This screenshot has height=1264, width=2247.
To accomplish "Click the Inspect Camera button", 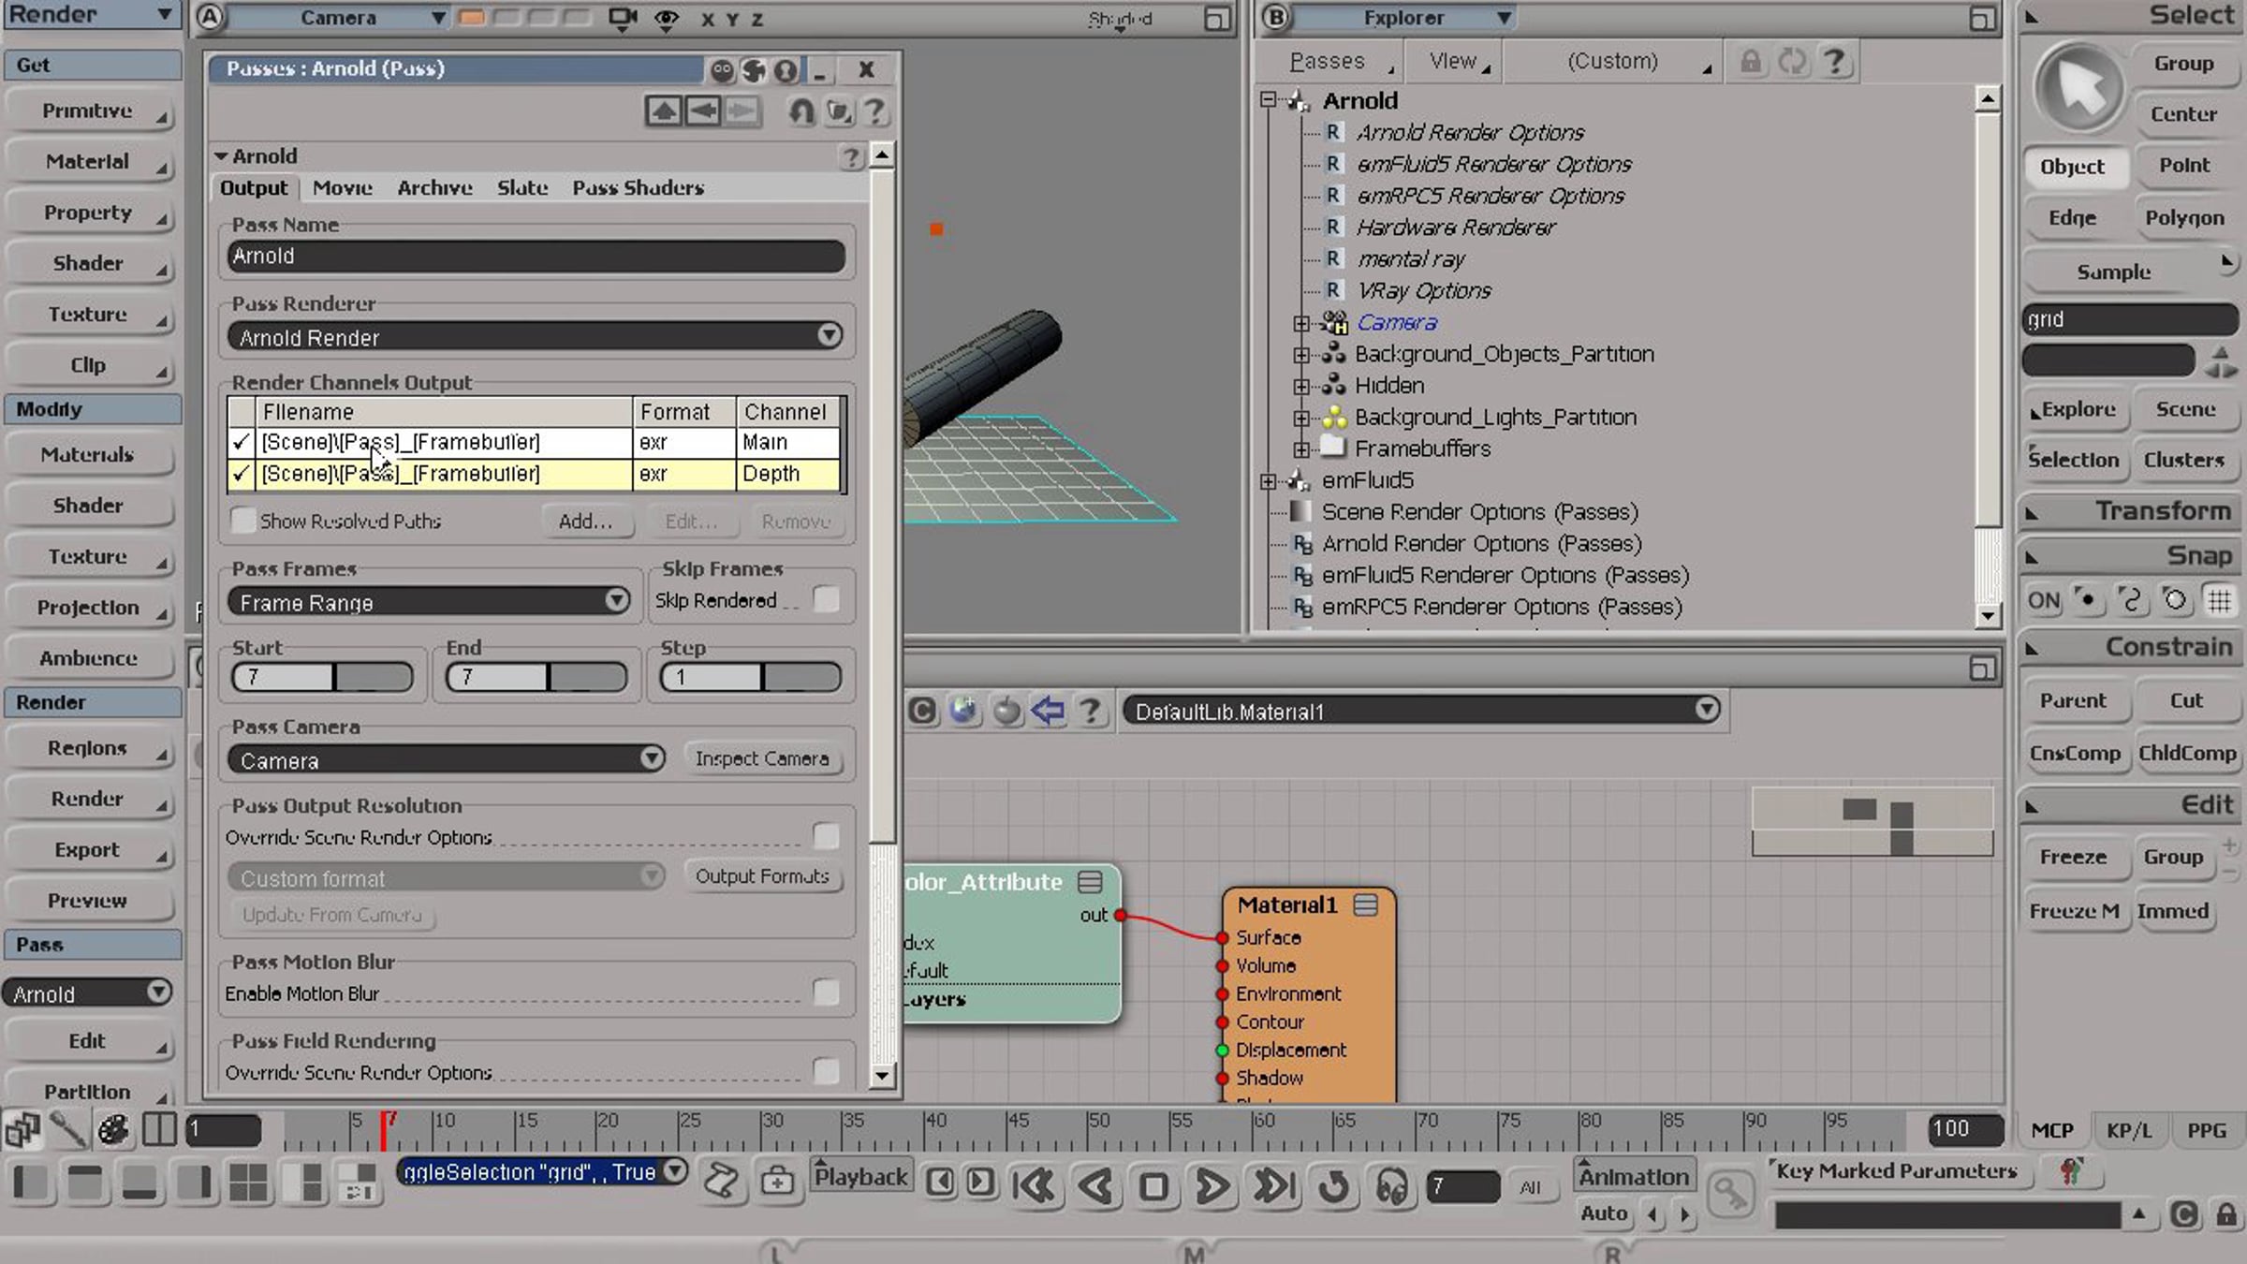I will [762, 758].
